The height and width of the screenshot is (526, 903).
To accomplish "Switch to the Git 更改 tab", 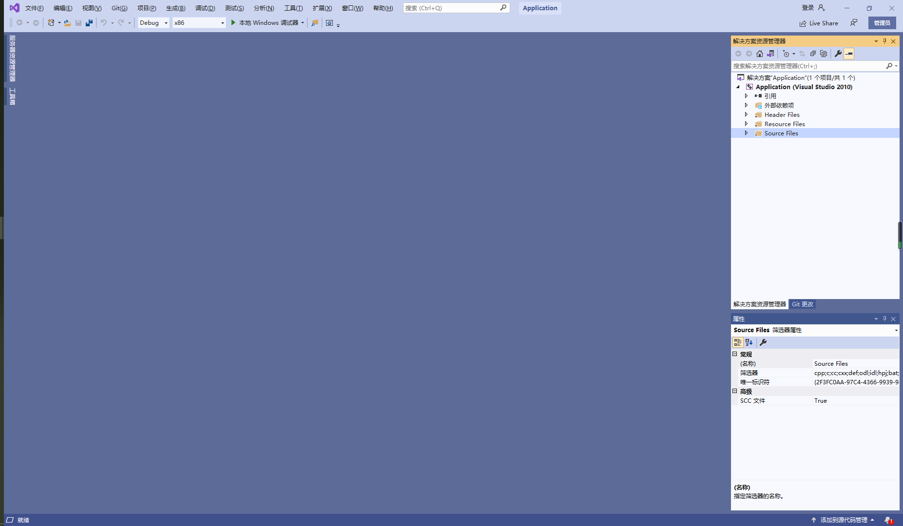I will (x=803, y=304).
